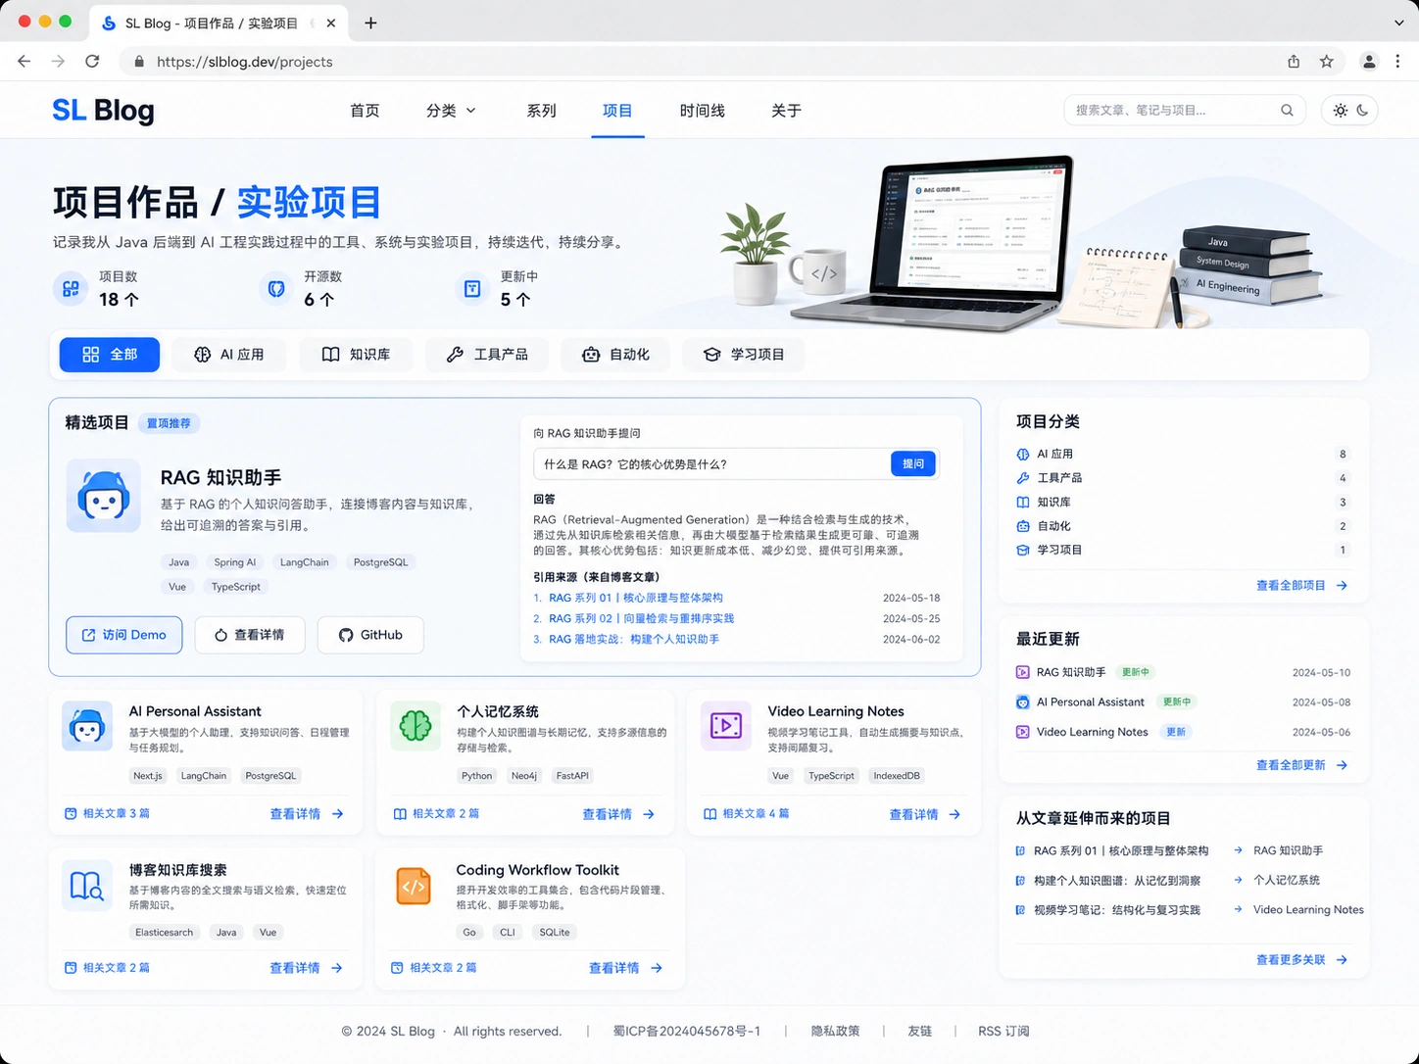Open RAG 系列 02 向量检索 link
1419x1064 pixels.
tap(641, 618)
